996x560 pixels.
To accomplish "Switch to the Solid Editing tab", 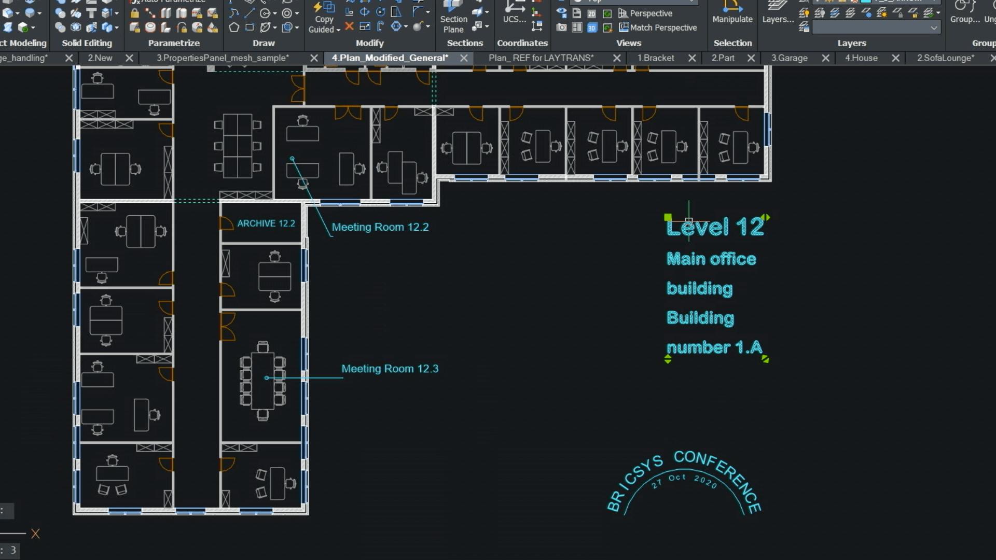I will [86, 43].
